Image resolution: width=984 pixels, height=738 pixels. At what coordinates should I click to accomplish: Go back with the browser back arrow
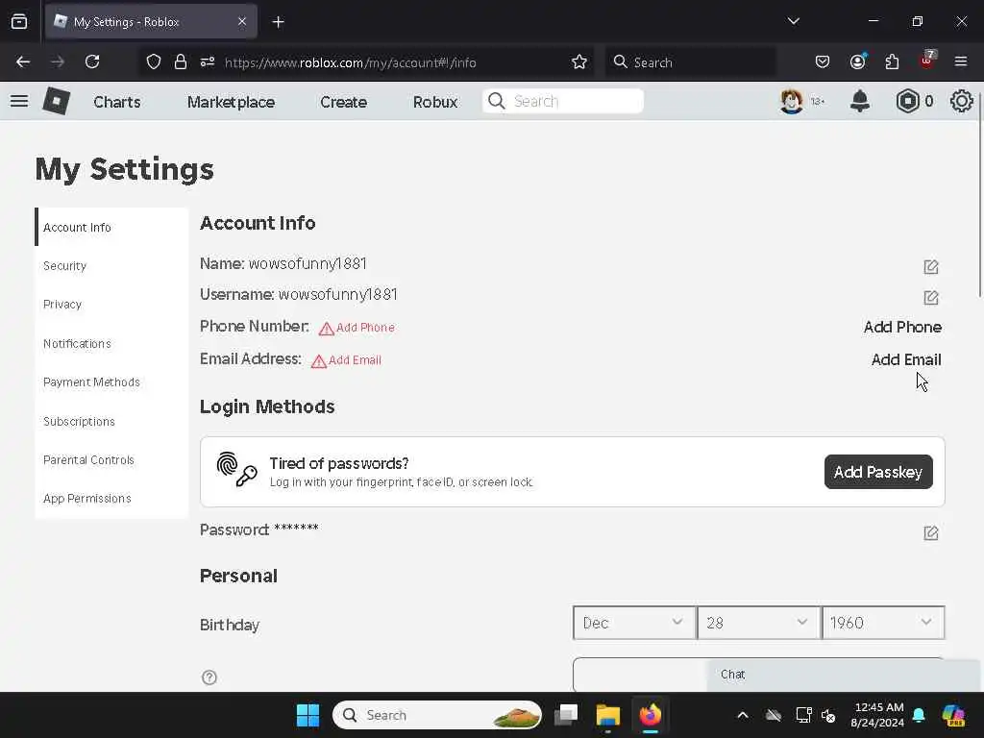pos(23,61)
